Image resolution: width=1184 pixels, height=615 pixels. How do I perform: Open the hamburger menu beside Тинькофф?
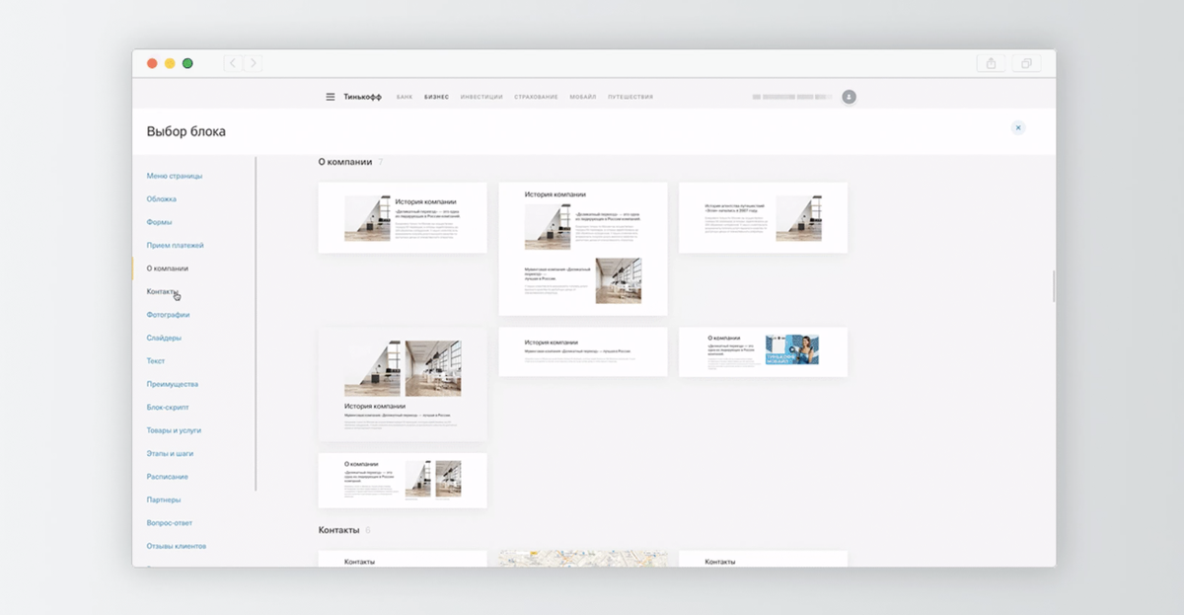(331, 97)
